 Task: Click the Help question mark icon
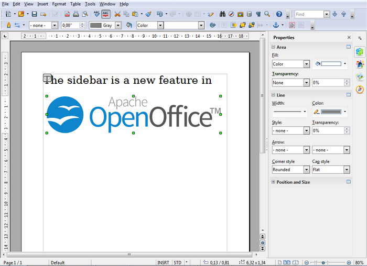click(x=279, y=14)
